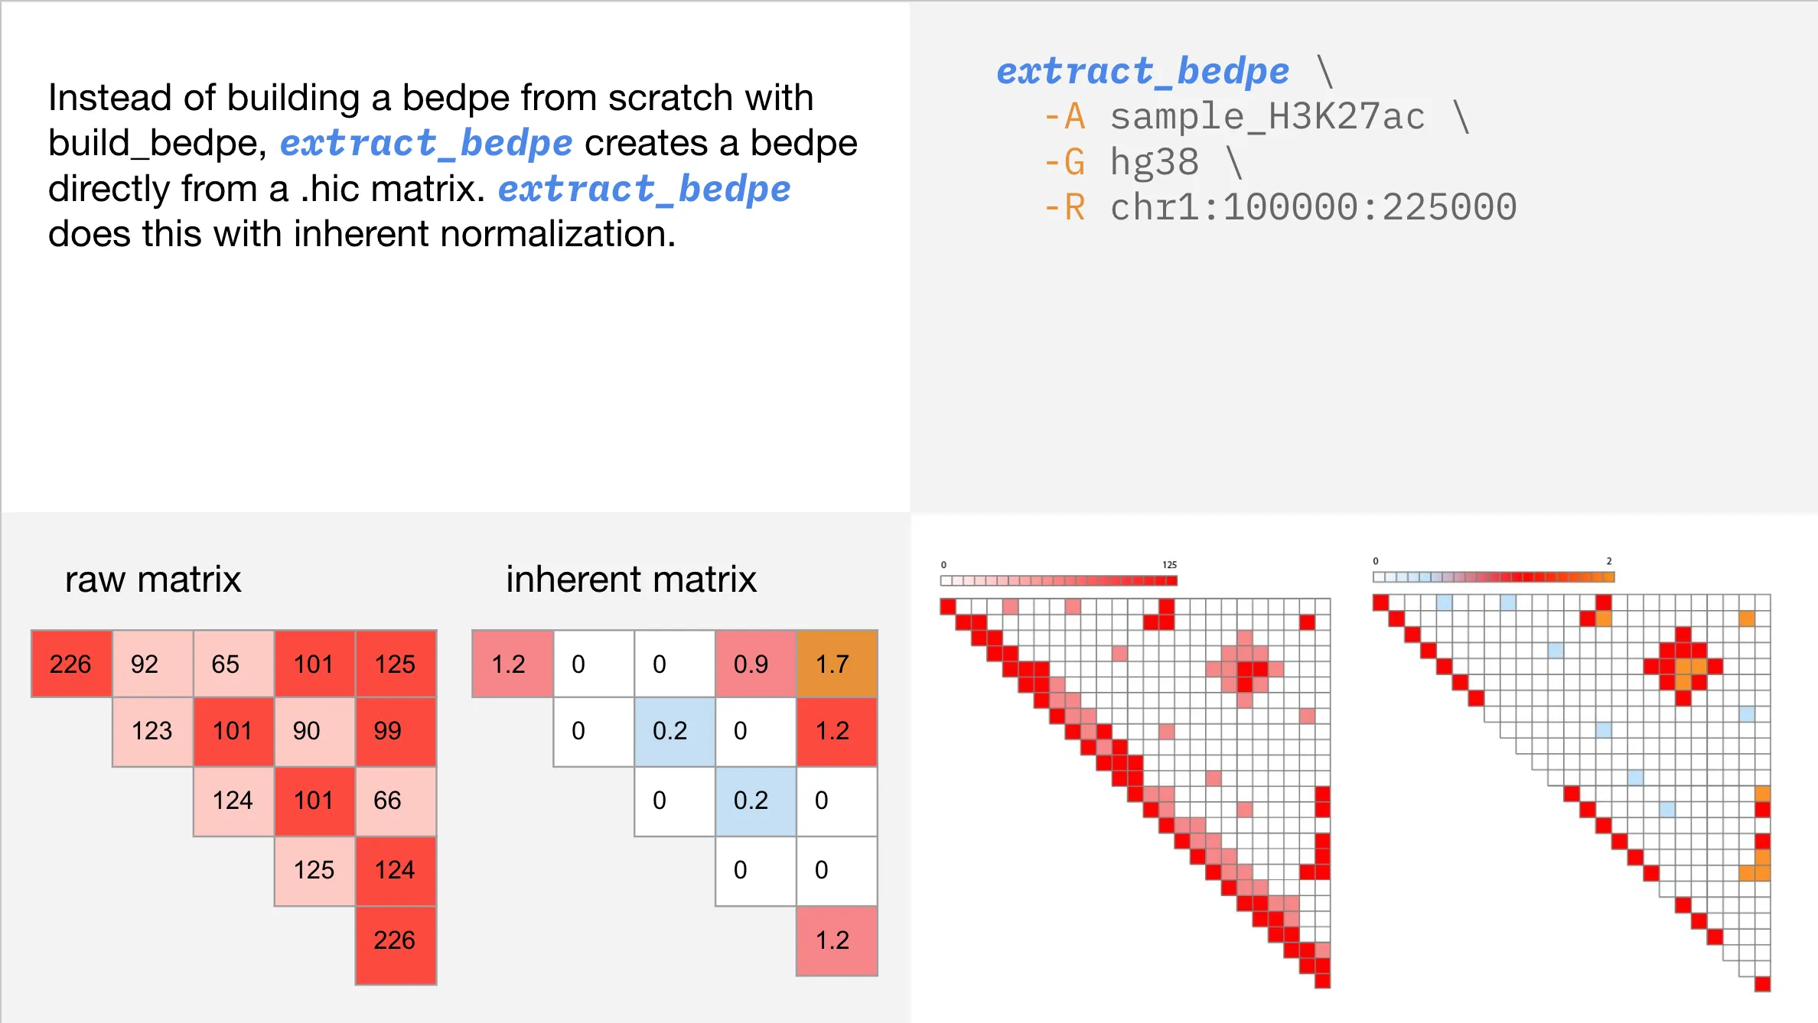This screenshot has height=1023, width=1818.
Task: Click the -G flag in the command
Action: 1064,163
